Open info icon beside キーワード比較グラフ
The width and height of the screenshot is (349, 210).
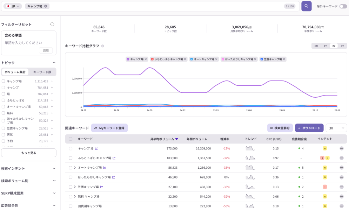point(103,46)
